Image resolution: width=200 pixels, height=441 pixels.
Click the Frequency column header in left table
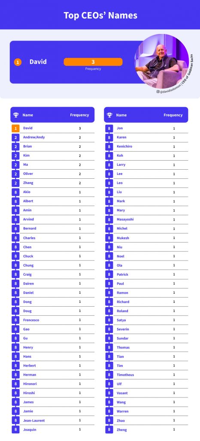coord(79,115)
